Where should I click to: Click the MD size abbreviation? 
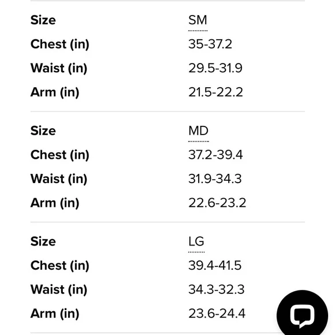click(x=198, y=131)
